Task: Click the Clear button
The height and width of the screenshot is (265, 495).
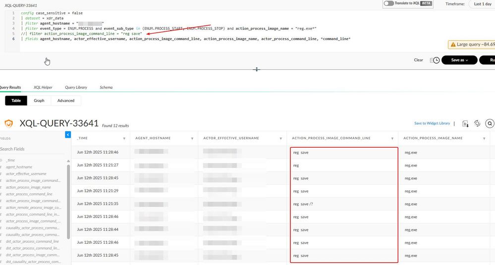Action: coord(419,60)
